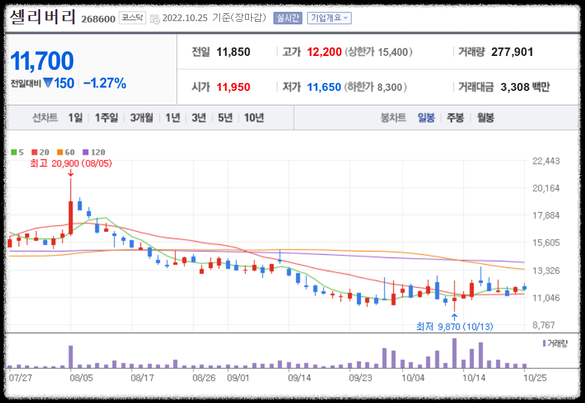Click the 거래대금 value 3,308 백만
The width and height of the screenshot is (585, 403).
pos(525,87)
